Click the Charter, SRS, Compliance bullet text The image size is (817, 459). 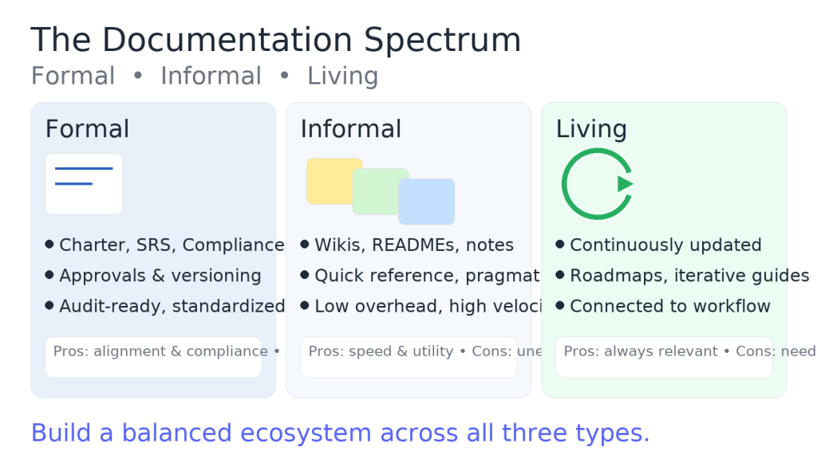pyautogui.click(x=172, y=245)
